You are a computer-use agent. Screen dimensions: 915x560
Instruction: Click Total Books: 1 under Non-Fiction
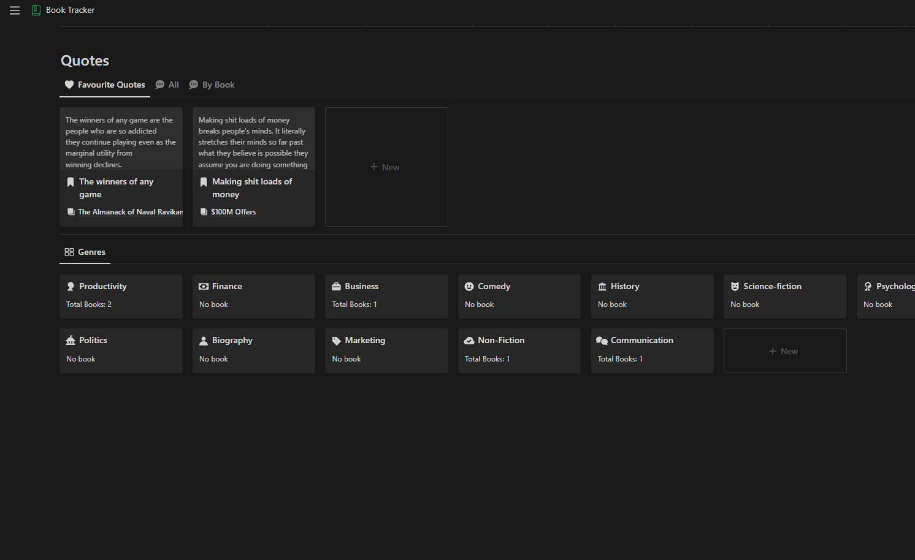click(x=487, y=359)
